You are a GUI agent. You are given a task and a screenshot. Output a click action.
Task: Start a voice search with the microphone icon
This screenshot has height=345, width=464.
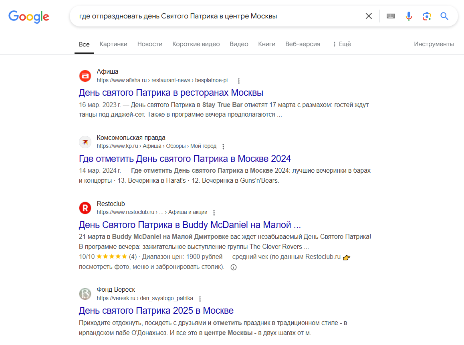point(409,16)
